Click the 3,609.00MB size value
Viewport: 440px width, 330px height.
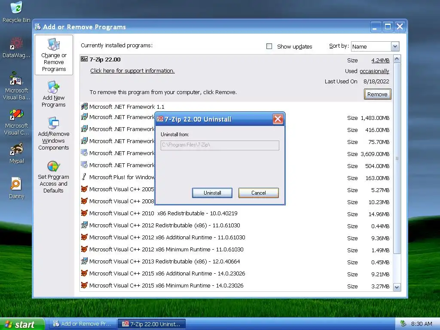(375, 154)
